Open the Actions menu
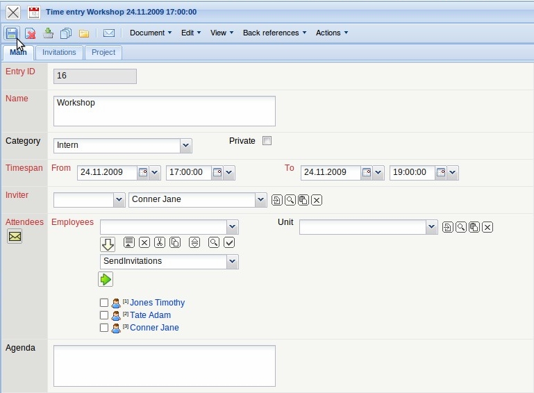The height and width of the screenshot is (393, 534). click(331, 33)
